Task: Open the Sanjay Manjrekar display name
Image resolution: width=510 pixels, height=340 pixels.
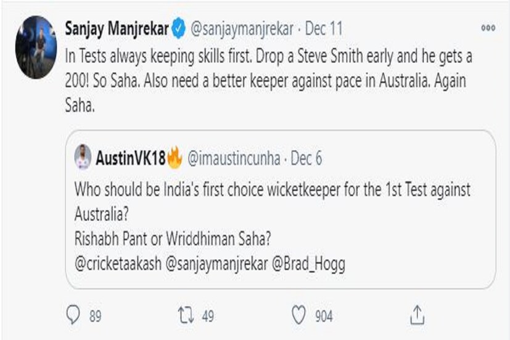Action: (x=117, y=28)
